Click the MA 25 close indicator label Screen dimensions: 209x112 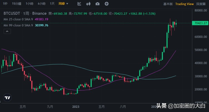click(18, 19)
